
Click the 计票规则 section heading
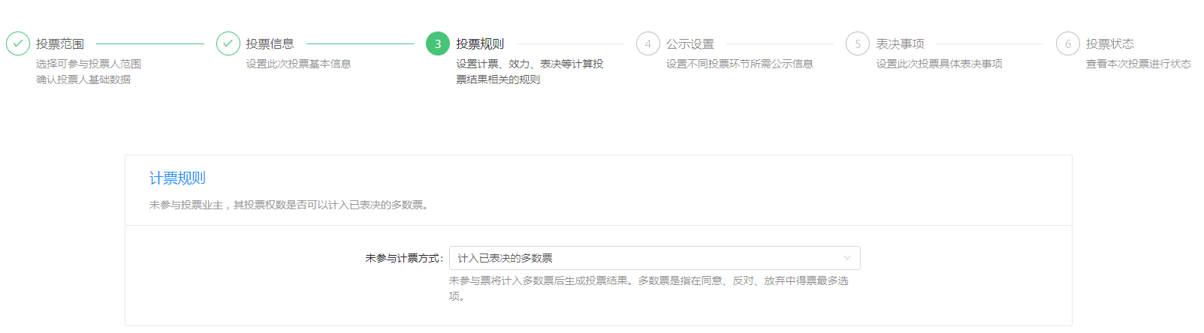tap(177, 178)
